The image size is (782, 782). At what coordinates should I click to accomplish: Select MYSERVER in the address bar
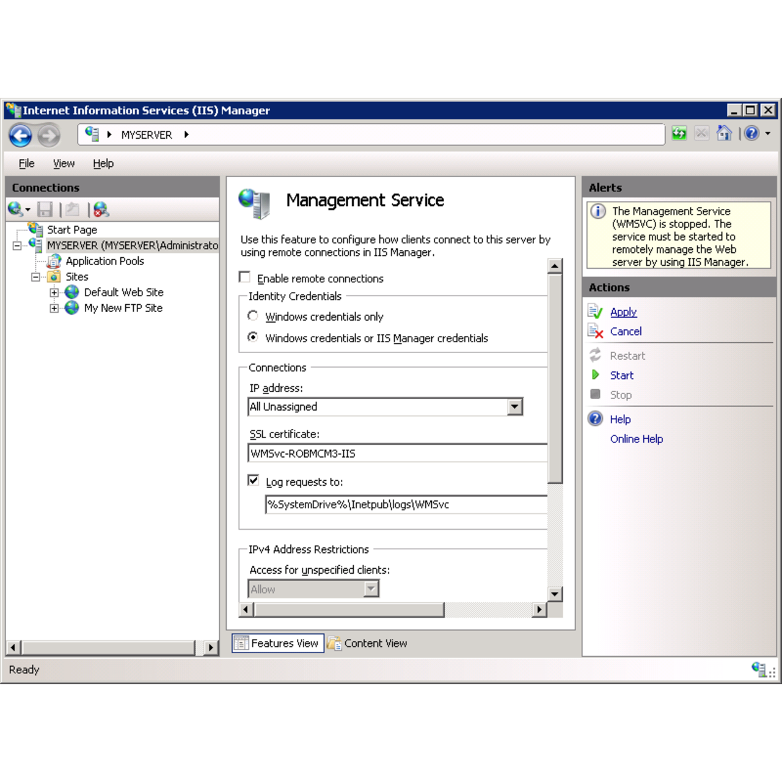coord(147,134)
